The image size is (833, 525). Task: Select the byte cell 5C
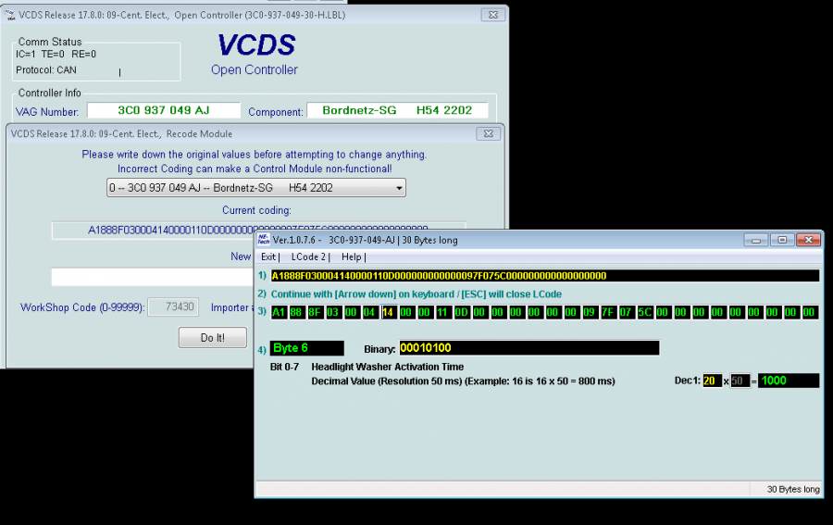(645, 312)
